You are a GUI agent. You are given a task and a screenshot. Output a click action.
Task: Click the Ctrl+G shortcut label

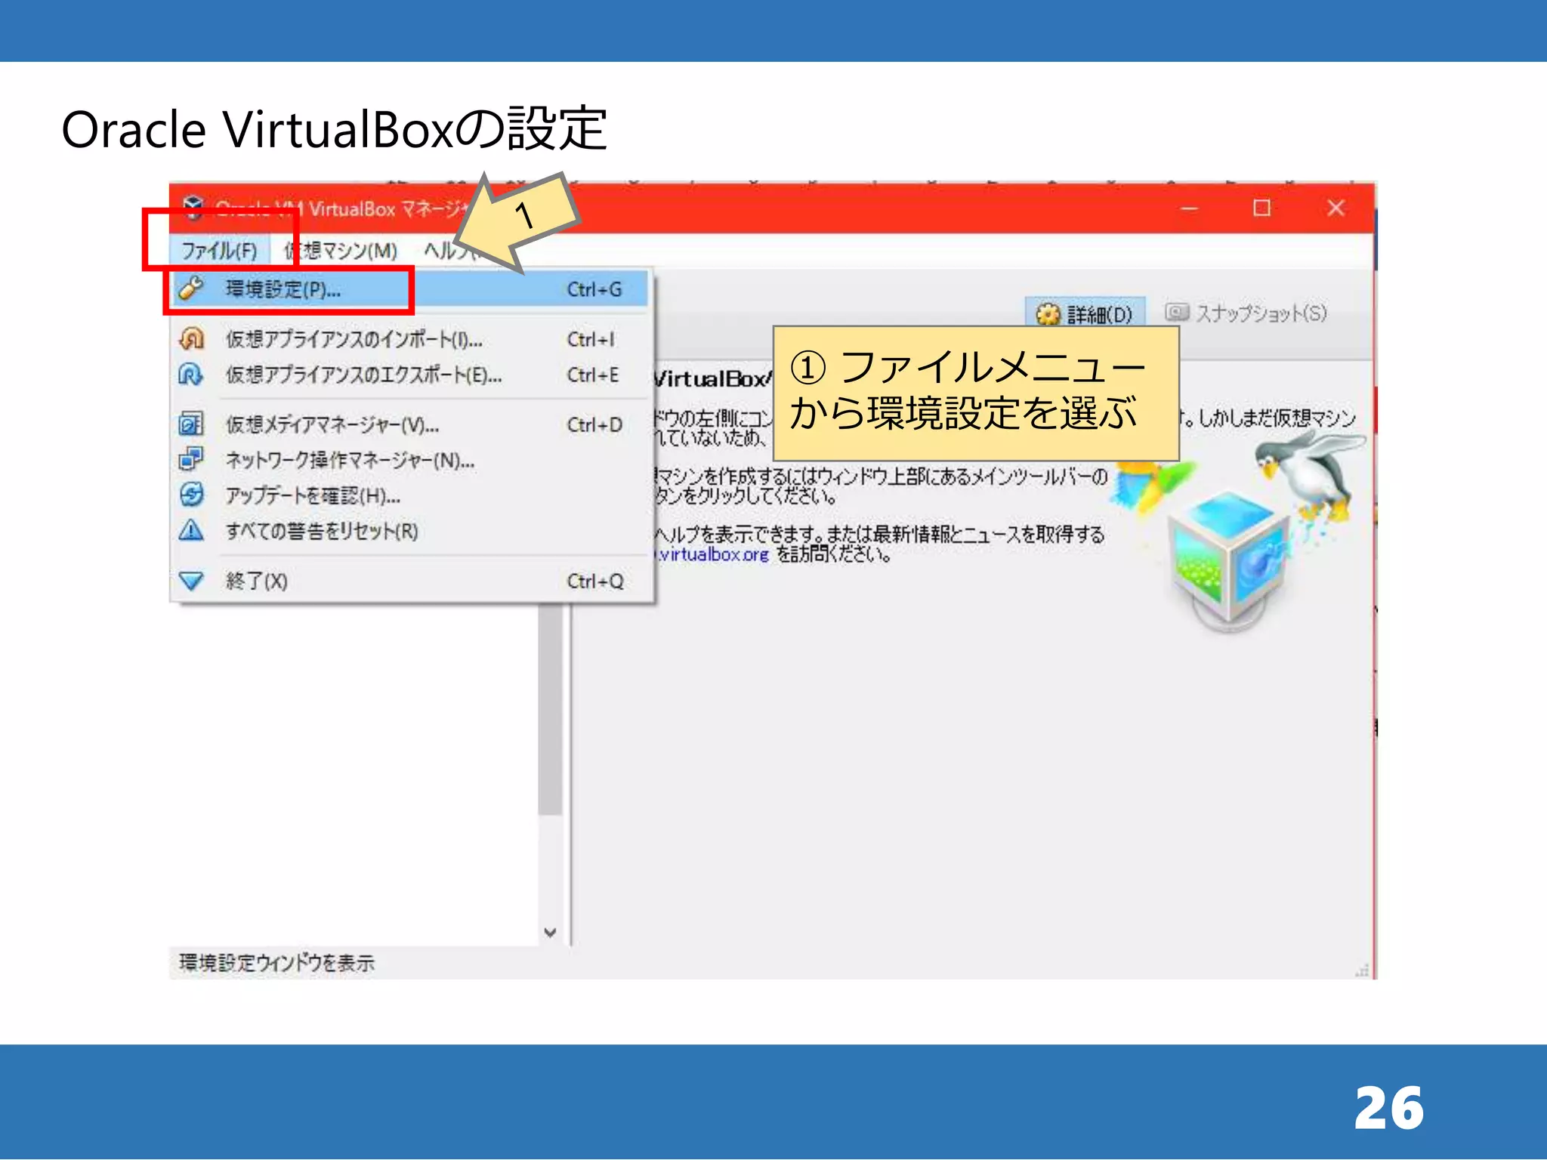(x=595, y=289)
